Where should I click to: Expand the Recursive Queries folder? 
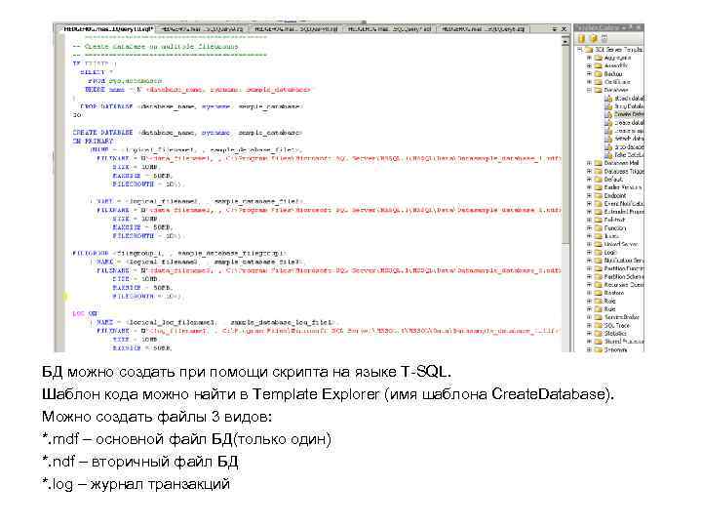pyautogui.click(x=589, y=285)
